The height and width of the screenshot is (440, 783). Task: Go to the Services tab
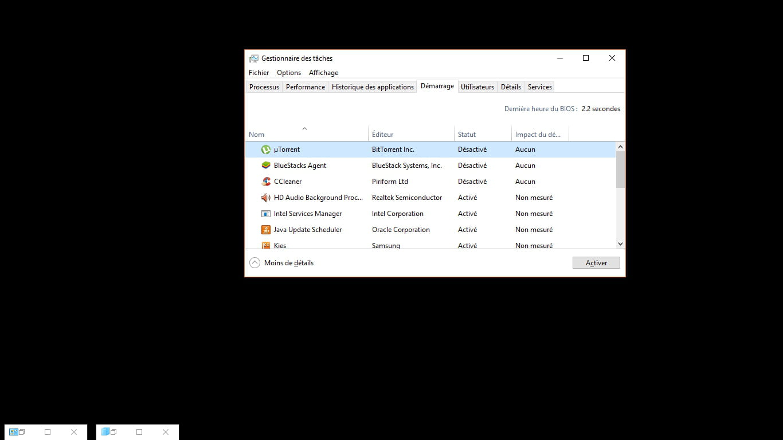click(540, 87)
